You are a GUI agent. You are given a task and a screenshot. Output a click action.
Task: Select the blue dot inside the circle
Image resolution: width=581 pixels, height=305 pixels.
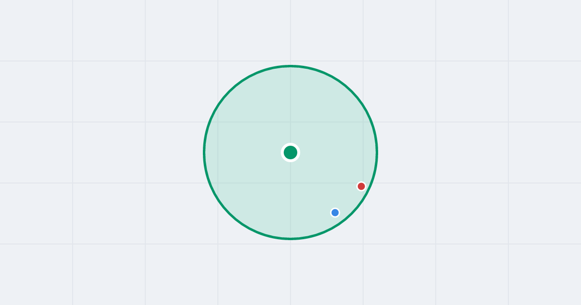click(x=335, y=213)
